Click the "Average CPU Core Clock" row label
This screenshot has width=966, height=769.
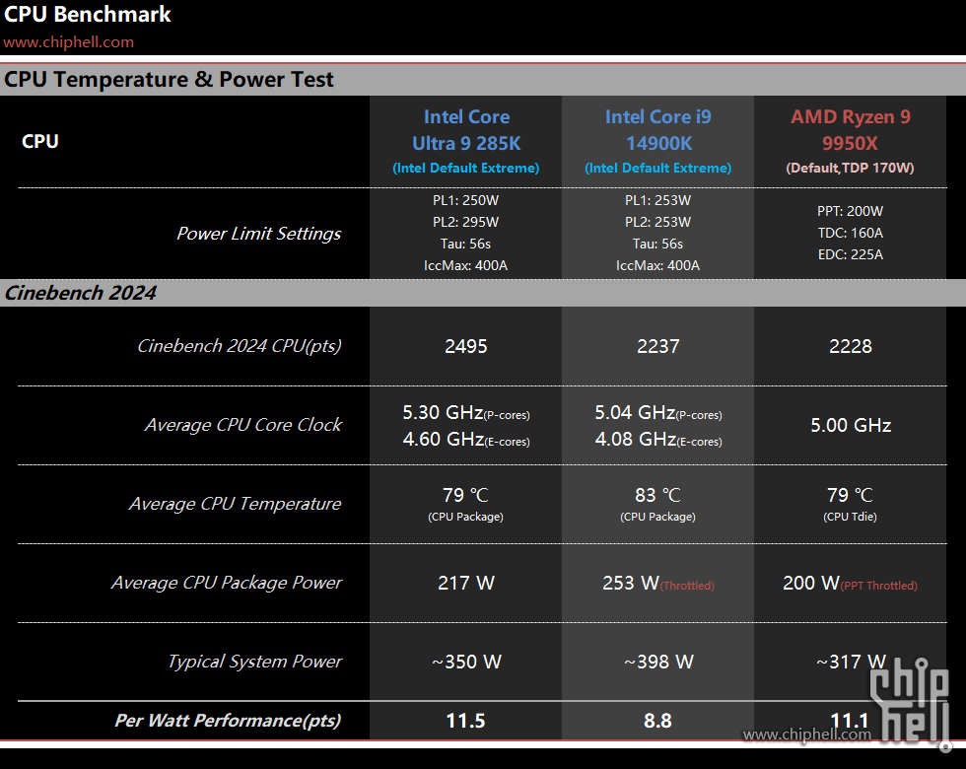(x=243, y=425)
